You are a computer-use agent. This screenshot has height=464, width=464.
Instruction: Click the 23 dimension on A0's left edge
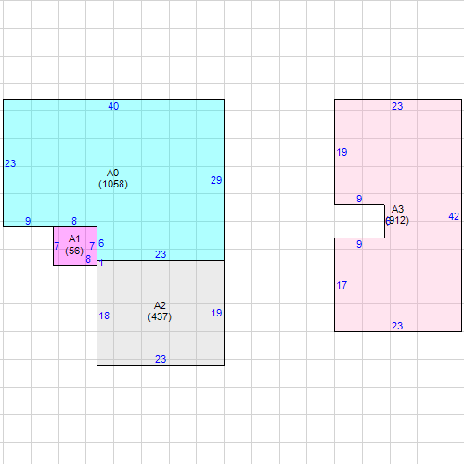(10, 163)
